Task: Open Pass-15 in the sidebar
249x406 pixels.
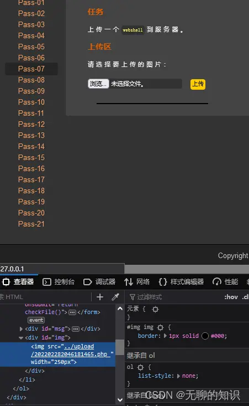Action: coord(31,158)
